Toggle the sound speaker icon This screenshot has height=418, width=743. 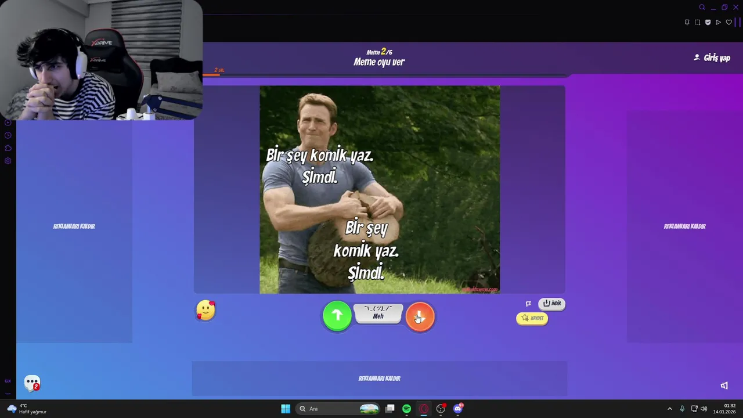click(724, 385)
